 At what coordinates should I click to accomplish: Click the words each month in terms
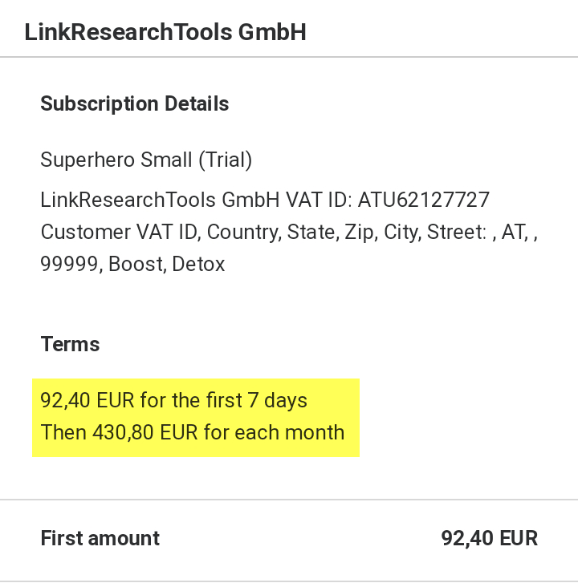click(x=290, y=432)
